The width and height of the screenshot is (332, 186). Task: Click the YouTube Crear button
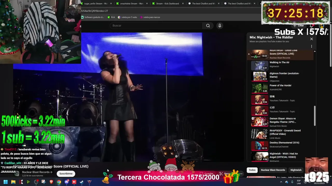click(299, 26)
